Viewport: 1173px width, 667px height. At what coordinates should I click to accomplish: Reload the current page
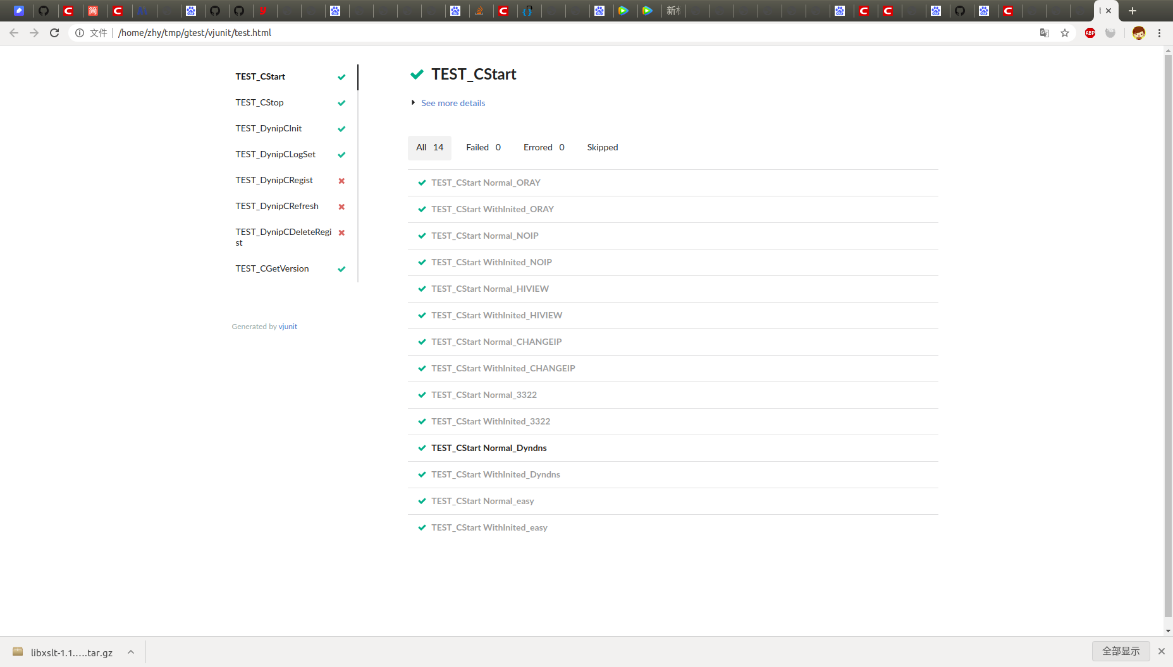click(54, 32)
